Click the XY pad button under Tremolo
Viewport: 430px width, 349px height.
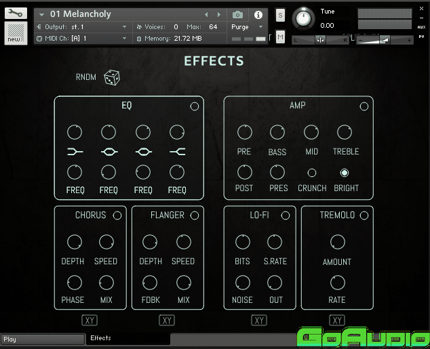337,320
